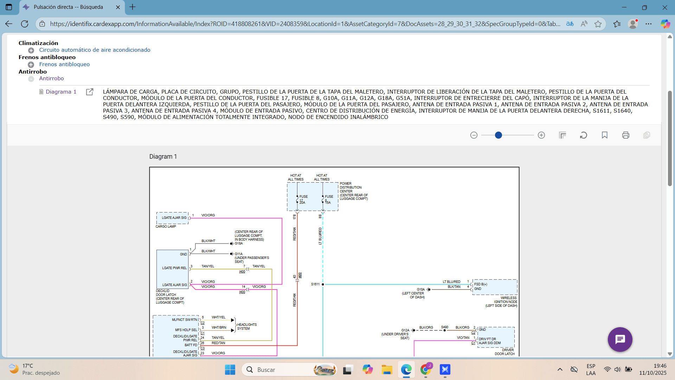
Task: Expand Circuito automático de aire acondicionado
Action: (31, 50)
